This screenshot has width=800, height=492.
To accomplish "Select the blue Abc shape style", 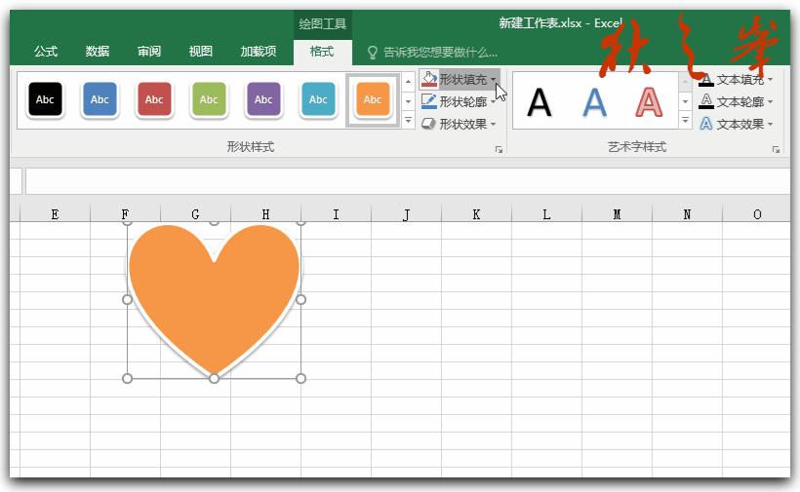I will 100,99.
